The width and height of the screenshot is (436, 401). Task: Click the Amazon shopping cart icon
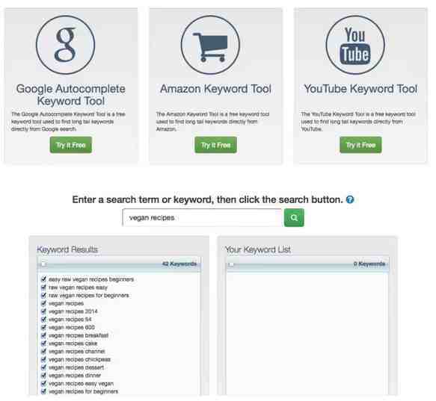coord(210,45)
